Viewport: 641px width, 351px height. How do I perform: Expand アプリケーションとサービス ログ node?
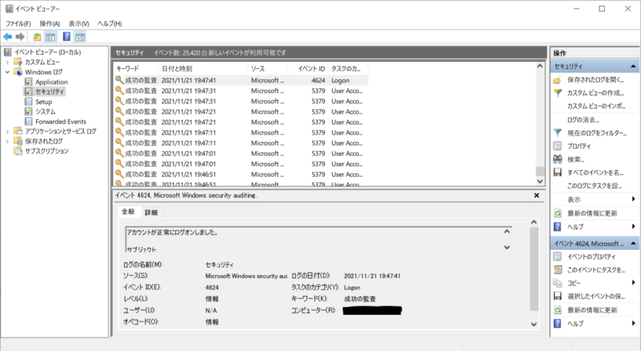coord(8,131)
